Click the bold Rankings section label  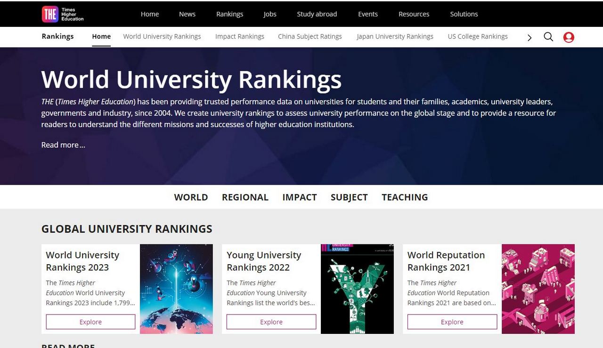point(57,36)
